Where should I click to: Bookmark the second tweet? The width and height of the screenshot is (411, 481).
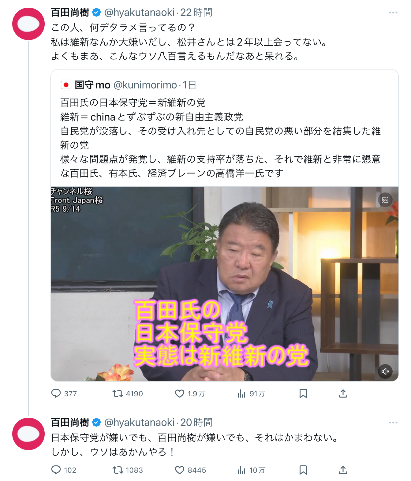[x=303, y=470]
